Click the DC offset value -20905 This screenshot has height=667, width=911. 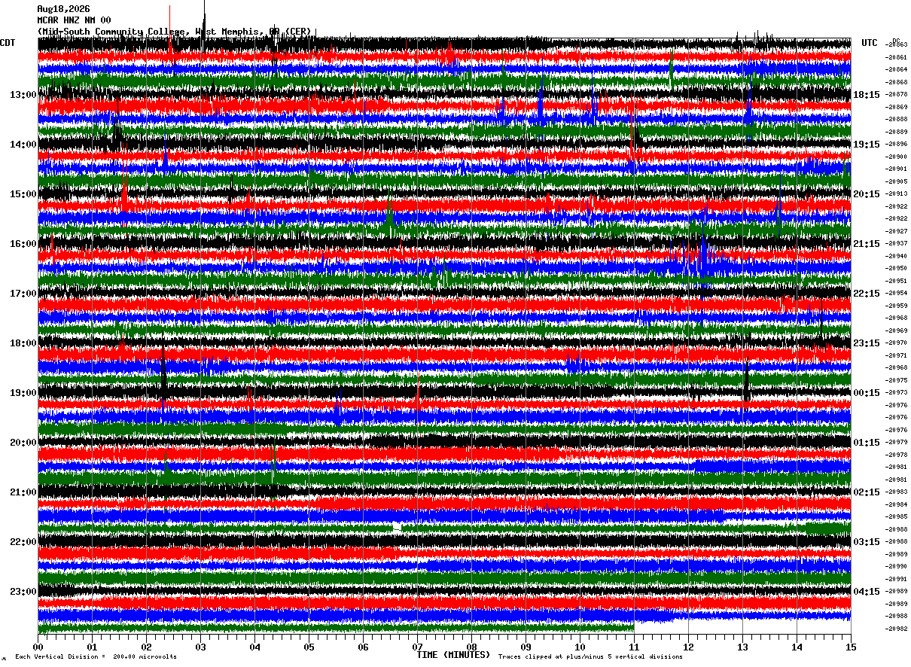pos(896,181)
